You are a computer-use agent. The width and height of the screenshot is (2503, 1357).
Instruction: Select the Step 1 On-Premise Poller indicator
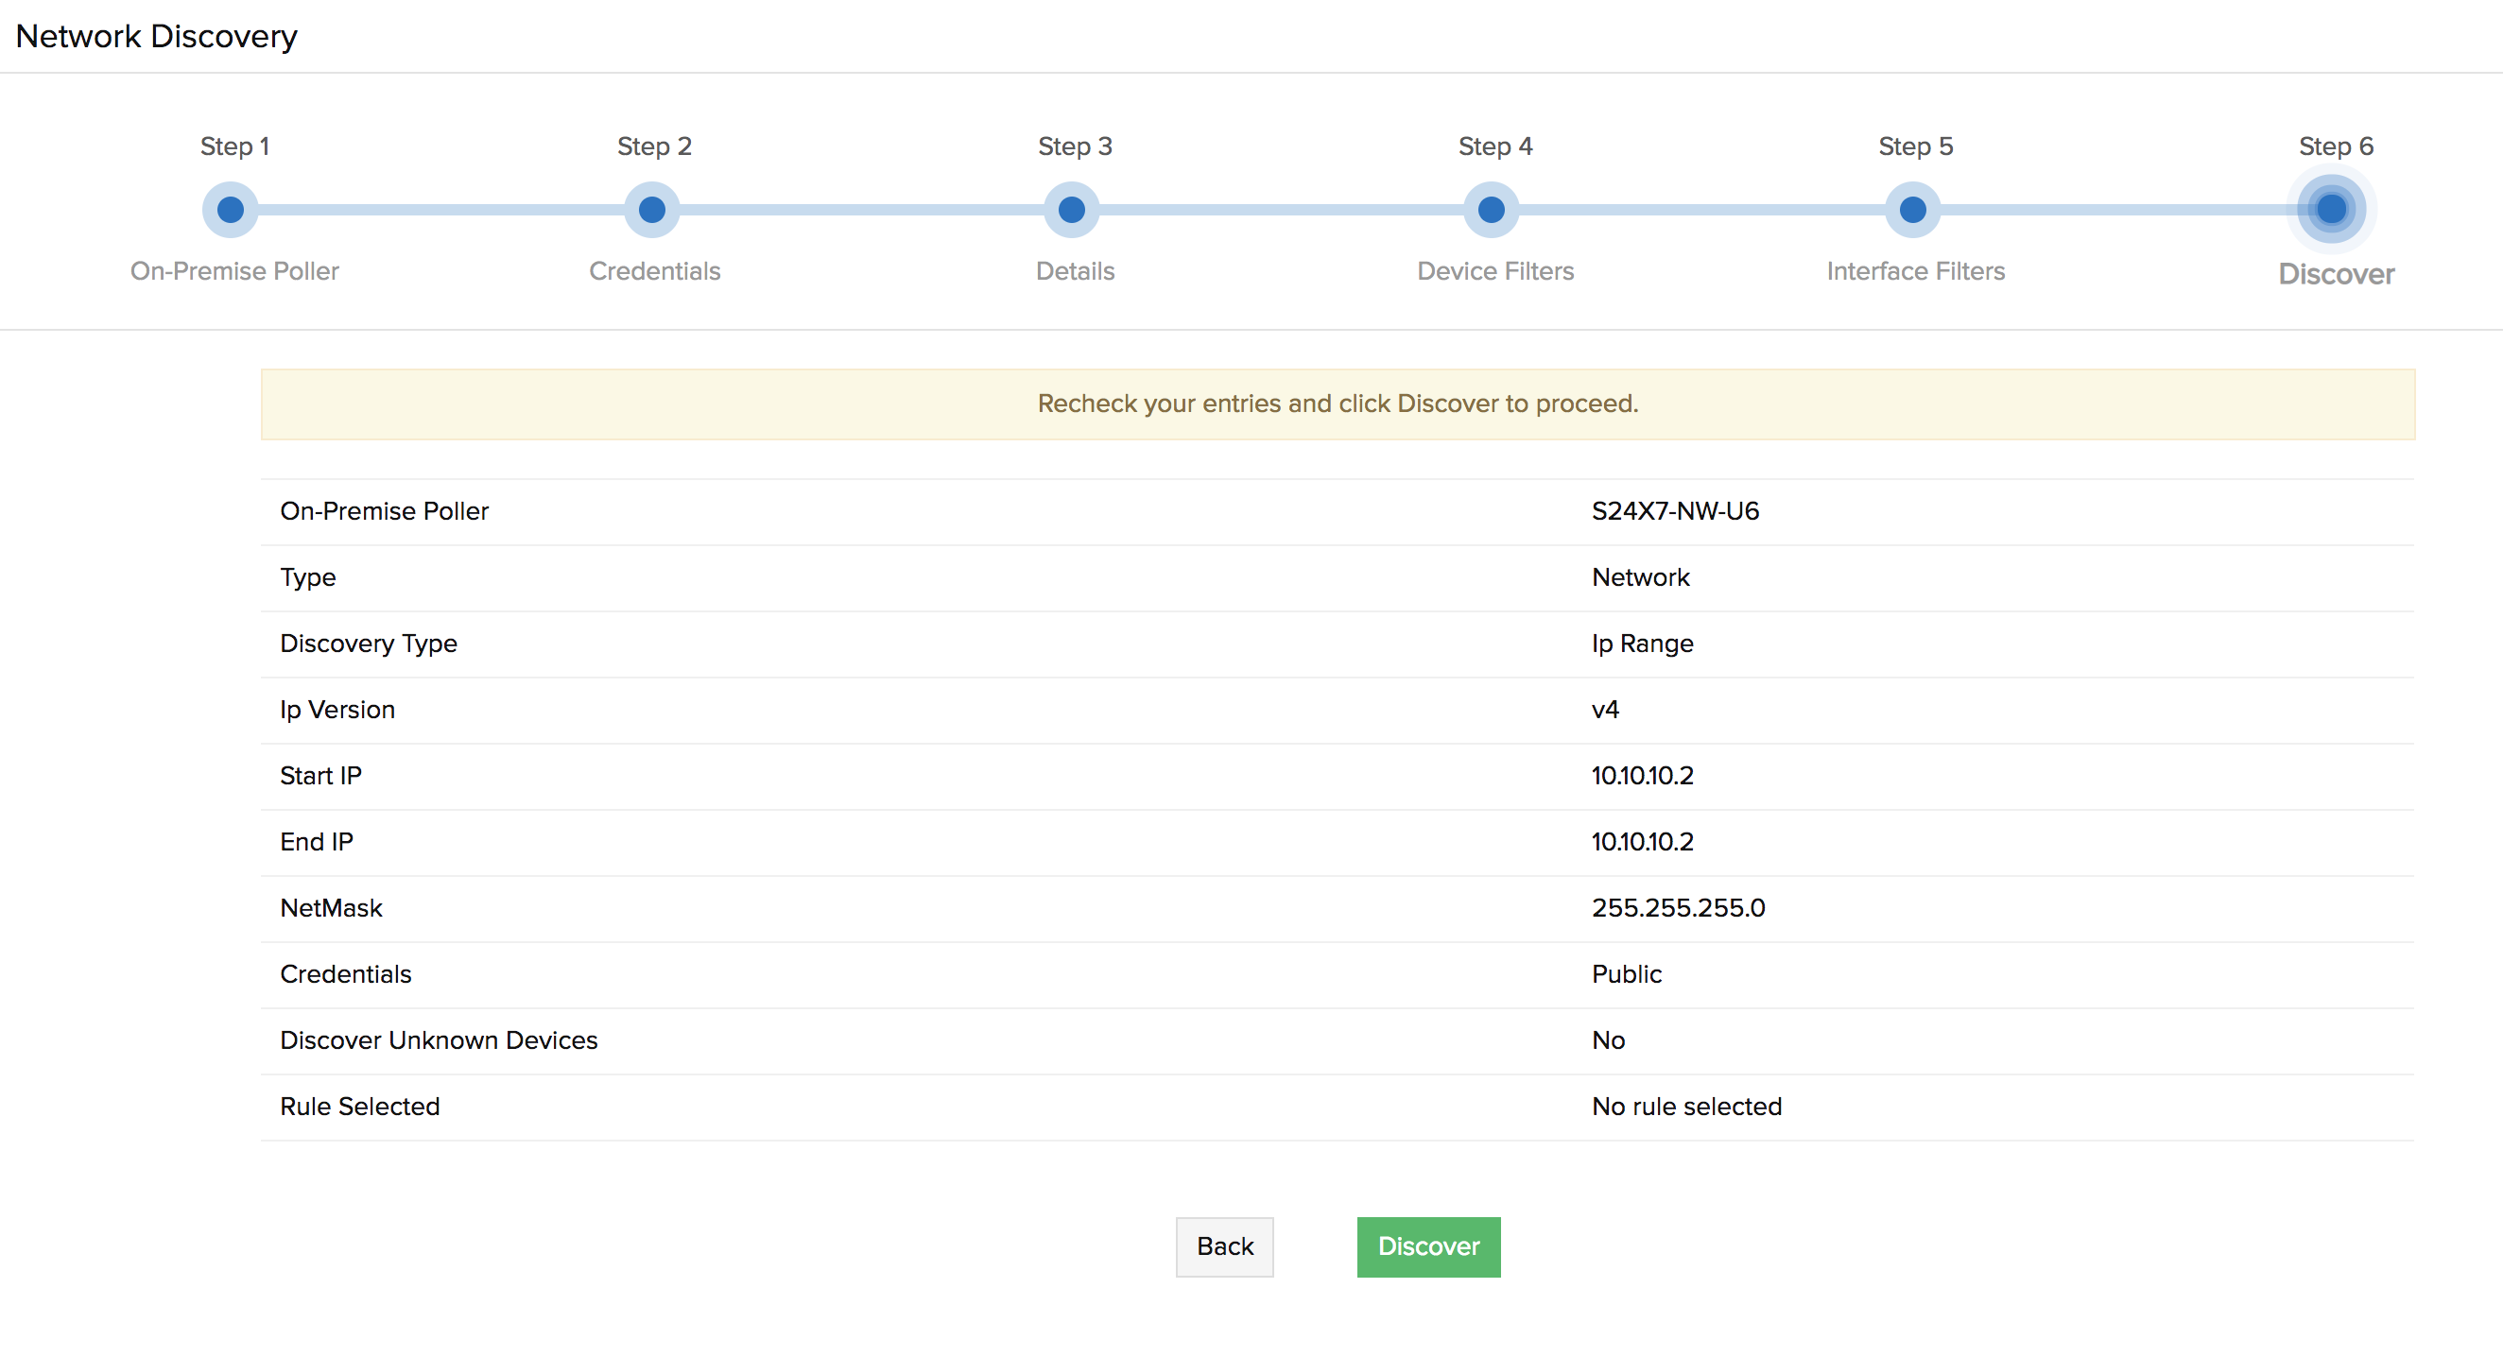231,209
